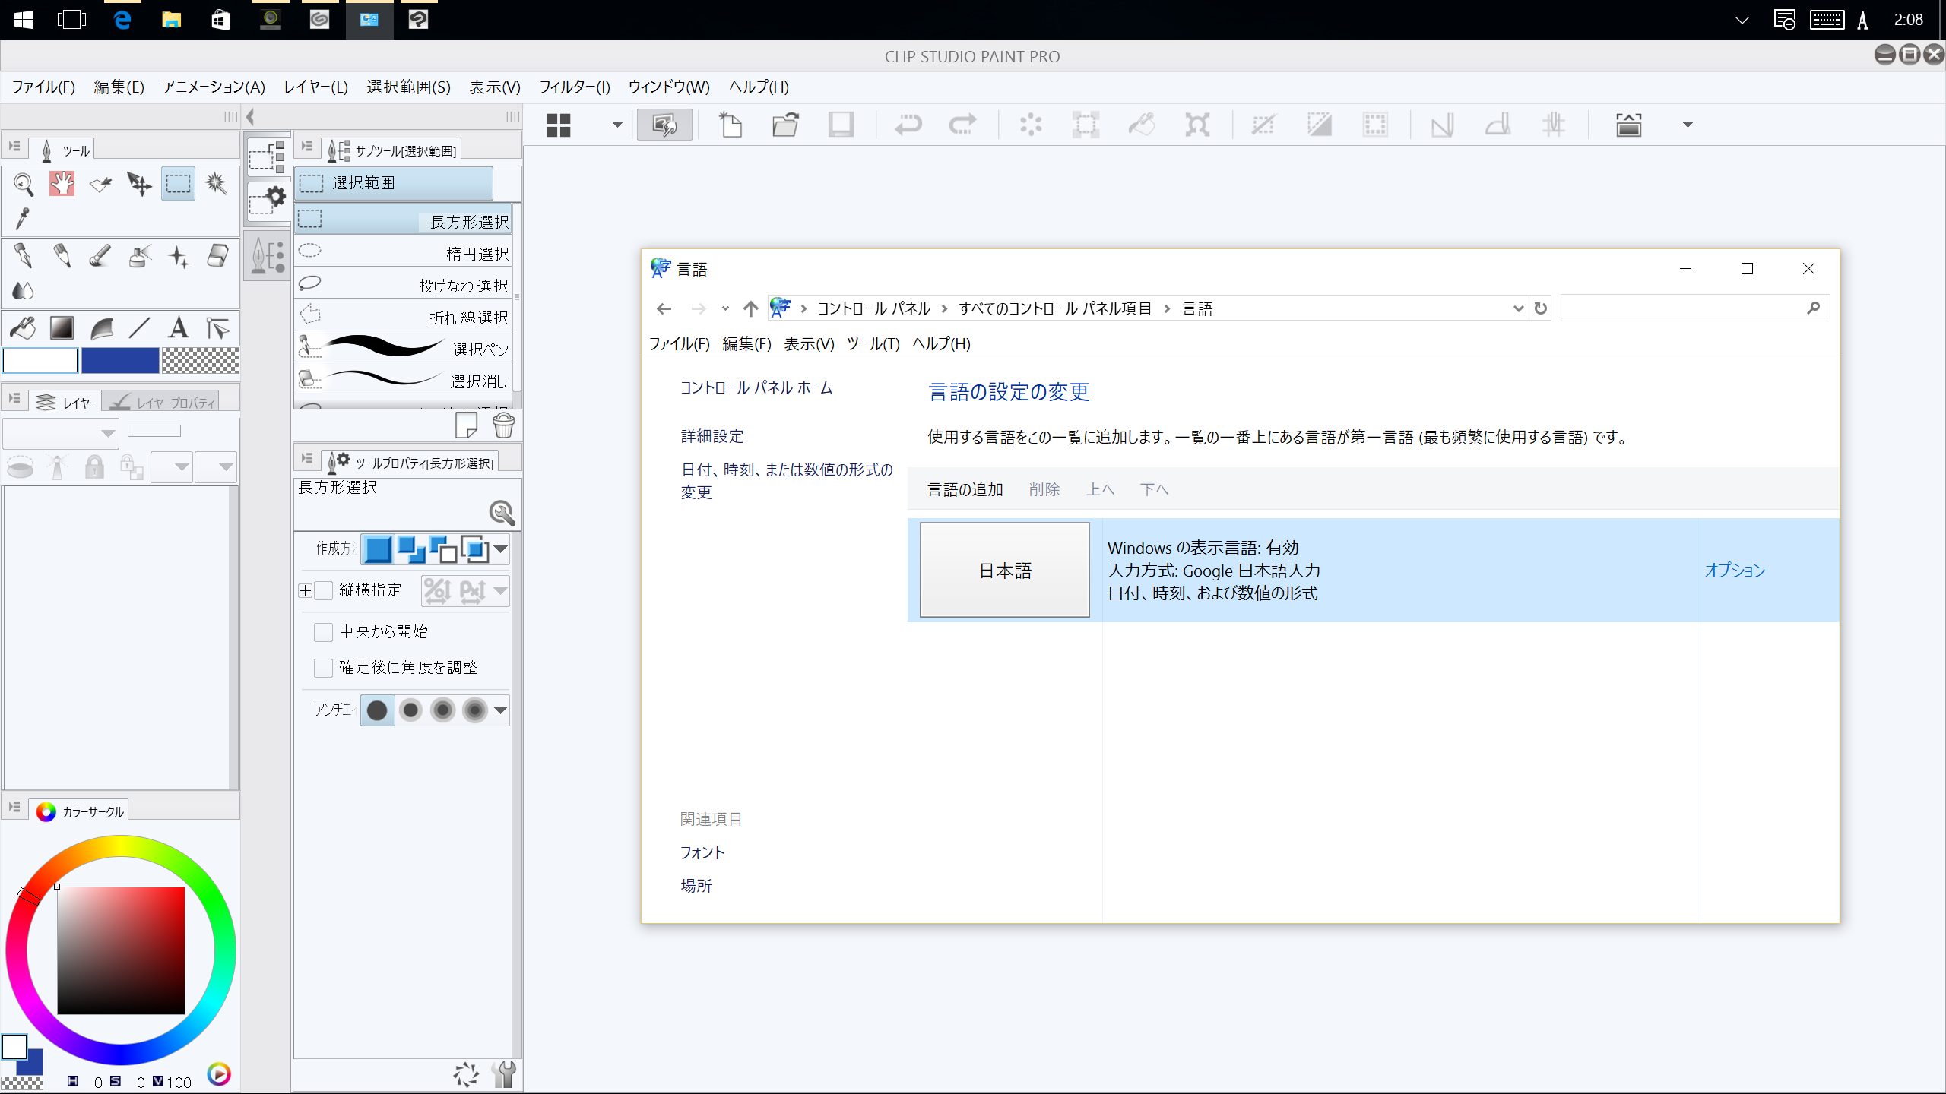Open the オプション link for 日本語
The height and width of the screenshot is (1094, 1946).
pos(1734,570)
